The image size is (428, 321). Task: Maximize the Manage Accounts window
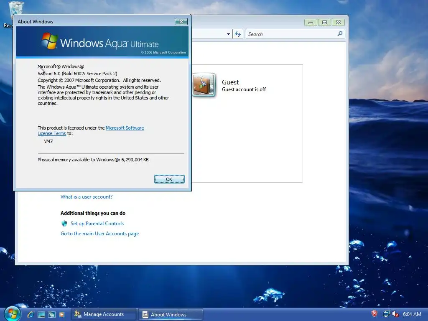[x=324, y=23]
